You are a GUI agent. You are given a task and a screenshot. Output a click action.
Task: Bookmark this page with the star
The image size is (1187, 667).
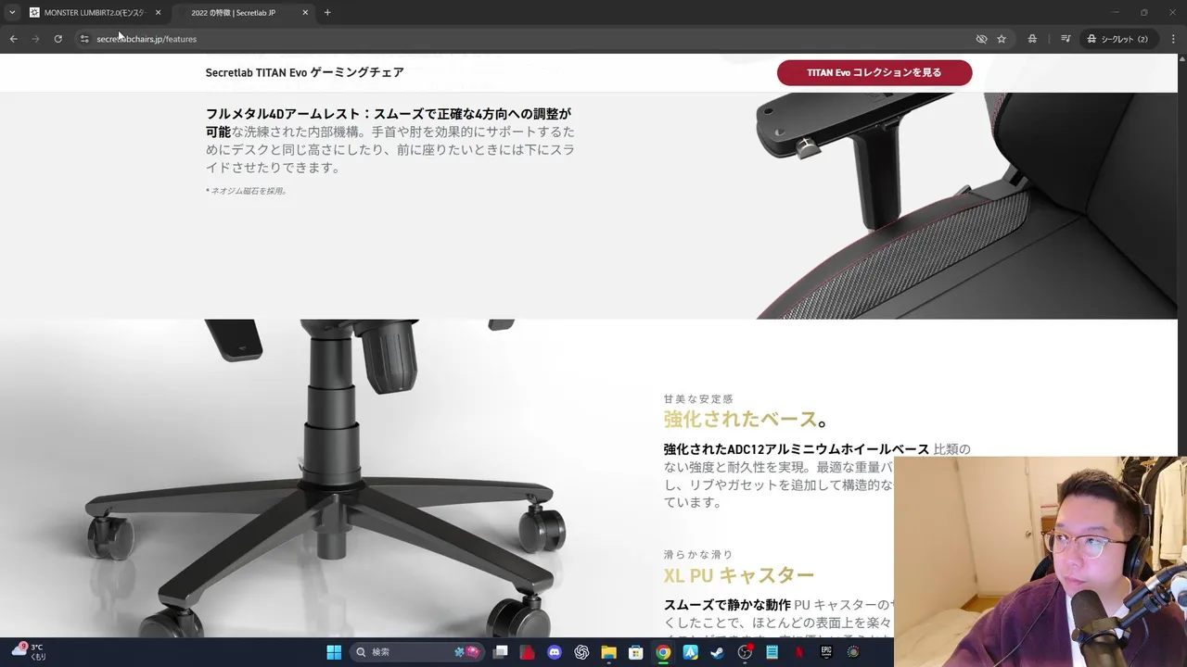point(1002,39)
